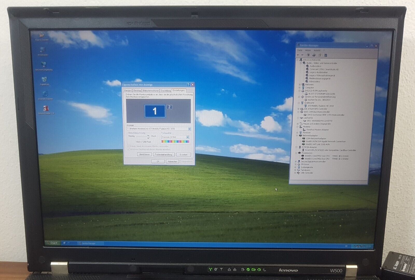Click the Problembehandlung button

pos(164,154)
